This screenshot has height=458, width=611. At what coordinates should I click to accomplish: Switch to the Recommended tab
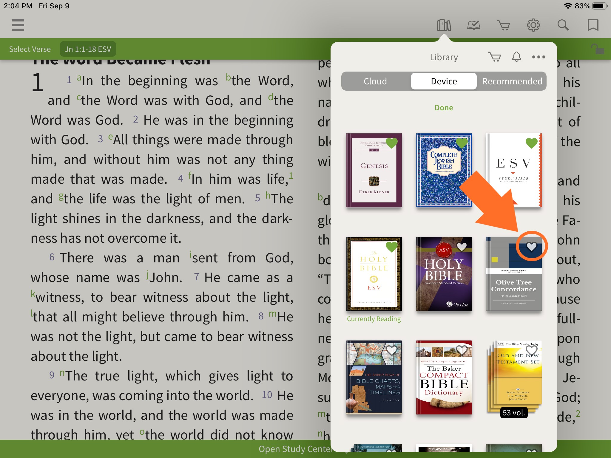pyautogui.click(x=512, y=81)
